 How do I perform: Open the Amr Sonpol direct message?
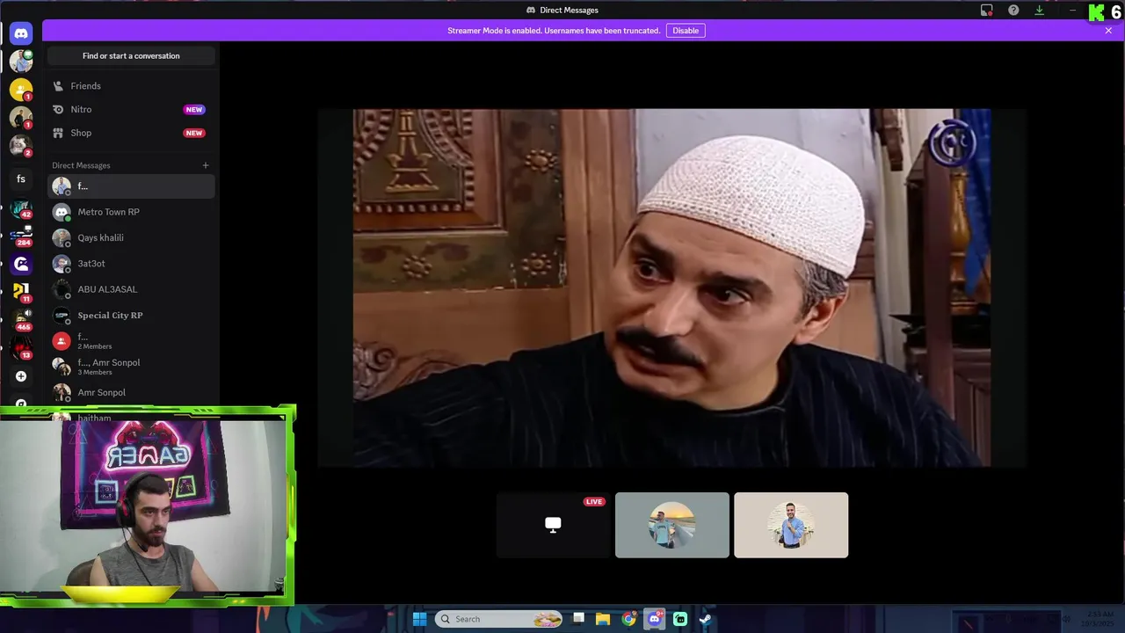[x=131, y=392]
